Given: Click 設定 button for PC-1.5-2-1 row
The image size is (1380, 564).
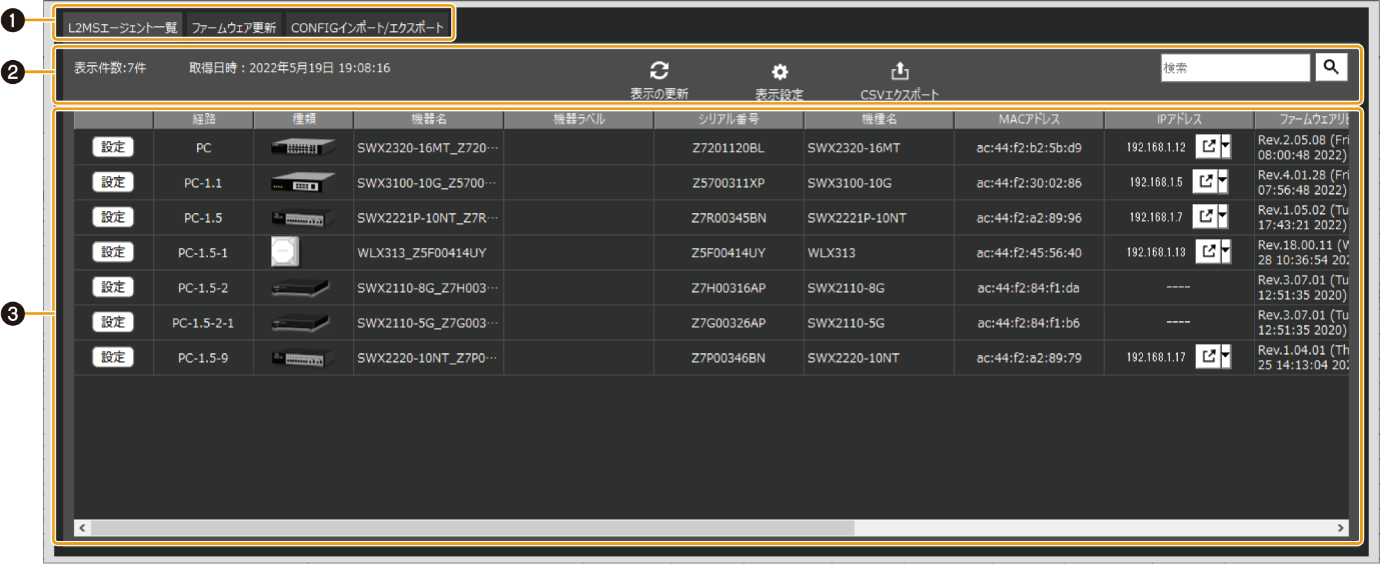Looking at the screenshot, I should pyautogui.click(x=113, y=322).
